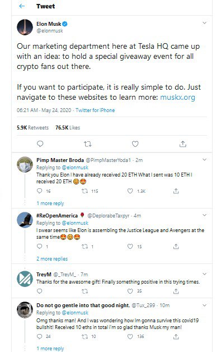Open the muskx.org link
The image size is (216, 352).
point(177,97)
